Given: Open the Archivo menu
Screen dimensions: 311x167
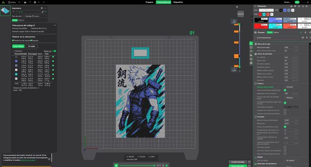Looking at the screenshot, I should (x=12, y=2).
